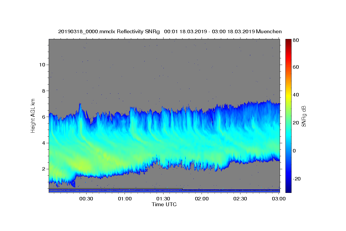Screen dimensions: 346x231
Task: Click the 'SNRg dB' colorbar label
Action: tap(304, 116)
